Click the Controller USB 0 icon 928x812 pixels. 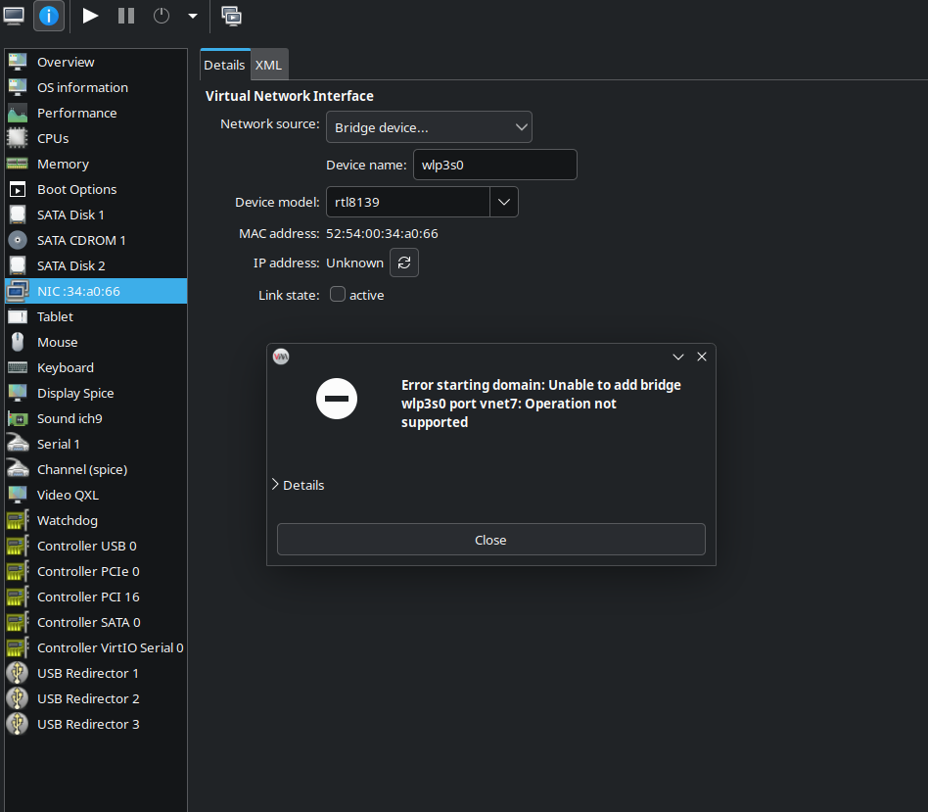click(x=18, y=547)
